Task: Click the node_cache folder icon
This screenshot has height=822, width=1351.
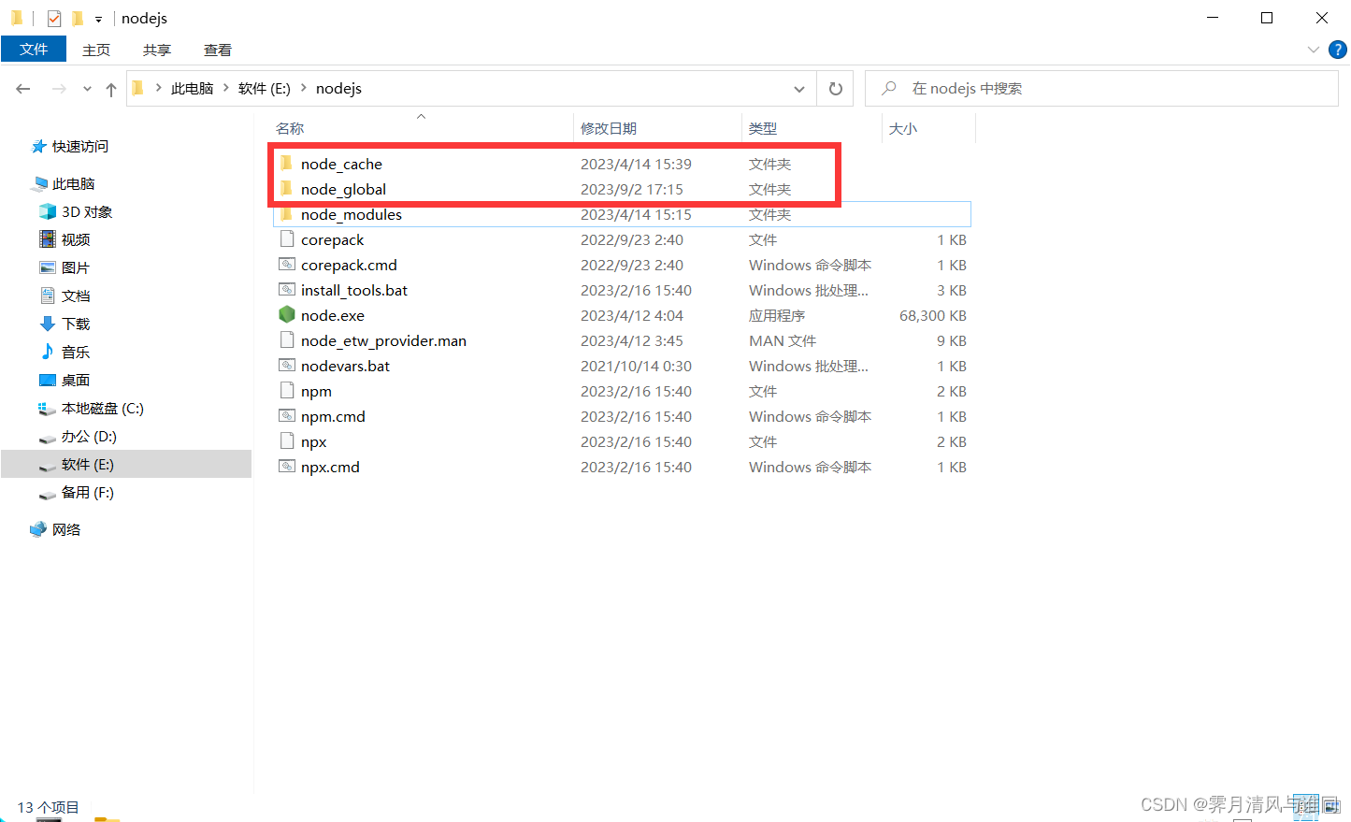Action: pyautogui.click(x=287, y=164)
